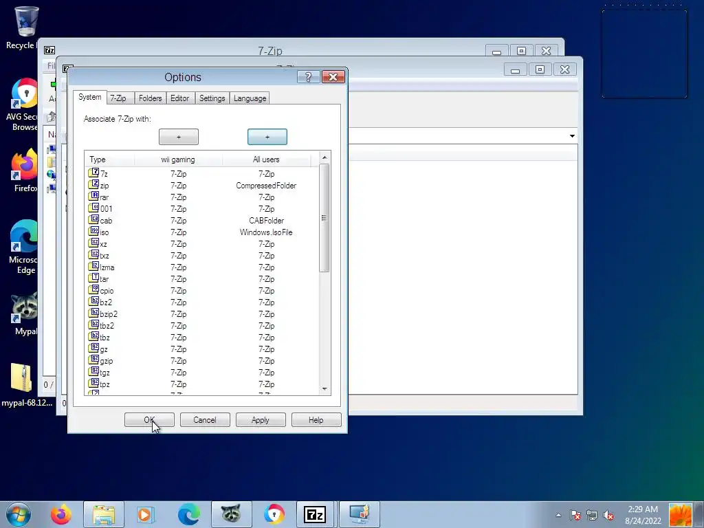The height and width of the screenshot is (528, 704).
Task: Select the tbz file type icon
Action: tap(93, 336)
